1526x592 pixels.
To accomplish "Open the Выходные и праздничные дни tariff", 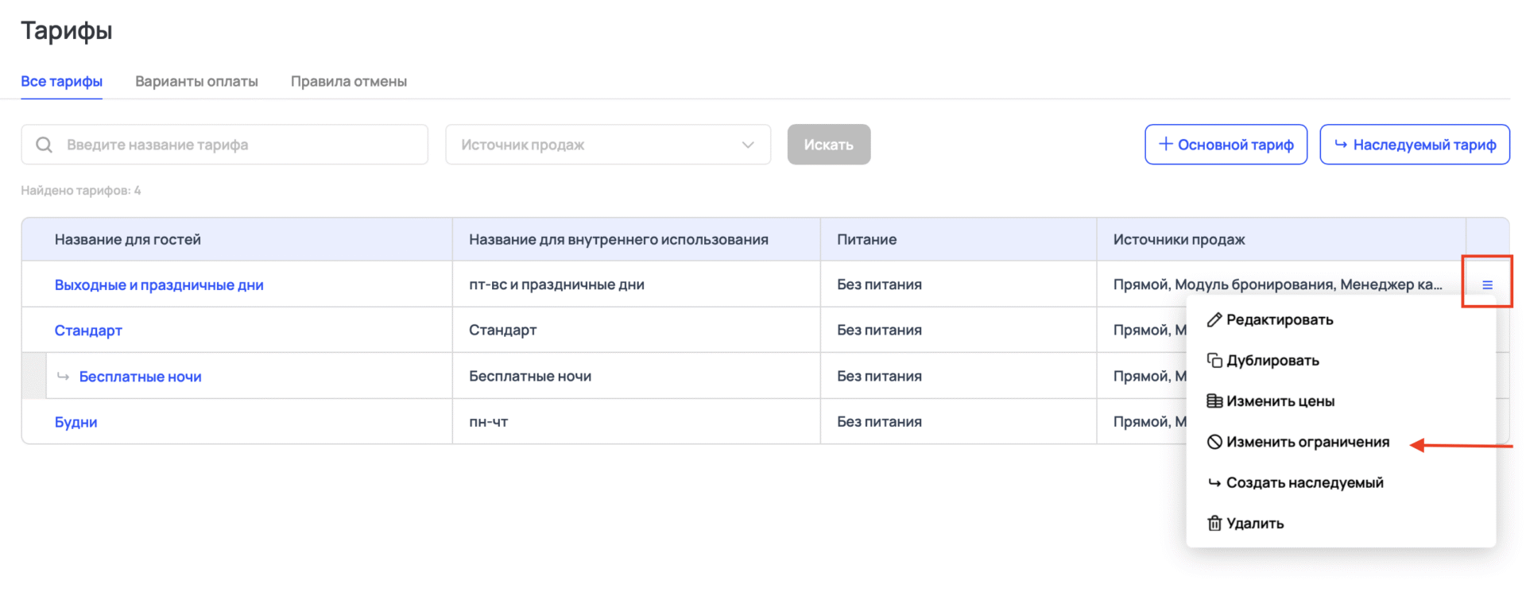I will click(x=159, y=284).
